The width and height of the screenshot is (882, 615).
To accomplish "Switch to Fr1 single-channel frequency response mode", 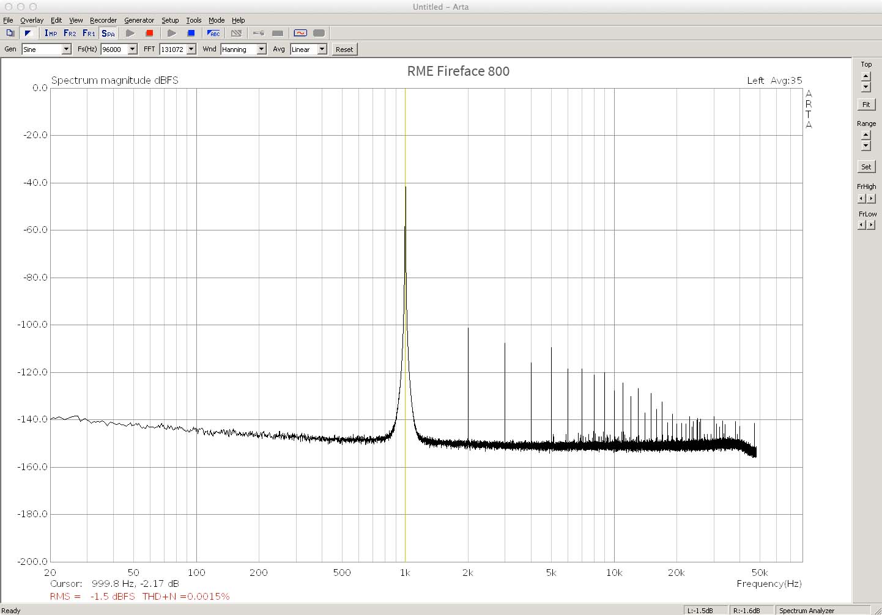I will (x=89, y=33).
